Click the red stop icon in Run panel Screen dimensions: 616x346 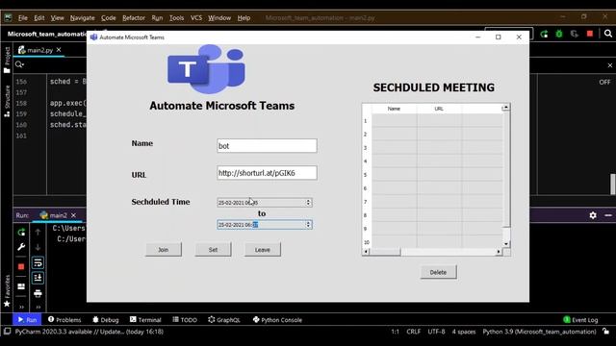coord(21,267)
